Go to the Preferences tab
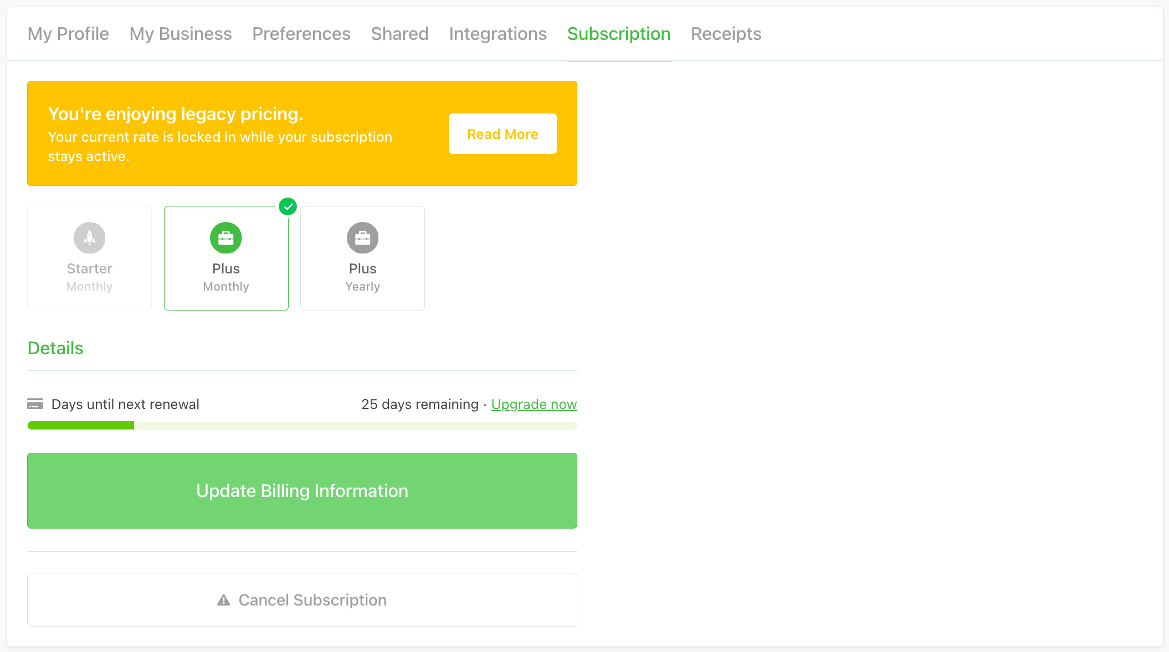Viewport: 1169px width, 652px height. coord(301,34)
